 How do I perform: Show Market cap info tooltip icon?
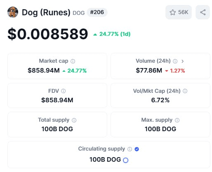[73, 61]
